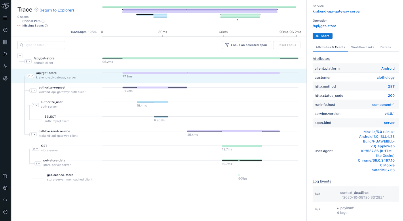Image resolution: width=403 pixels, height=221 pixels.
Task: Collapse the android client /api/get-store span children
Action: coord(28,61)
